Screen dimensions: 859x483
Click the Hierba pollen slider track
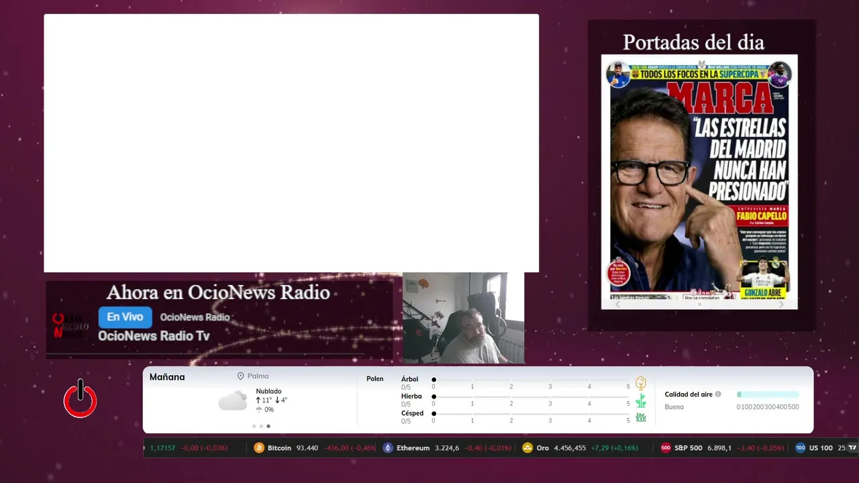pos(531,397)
